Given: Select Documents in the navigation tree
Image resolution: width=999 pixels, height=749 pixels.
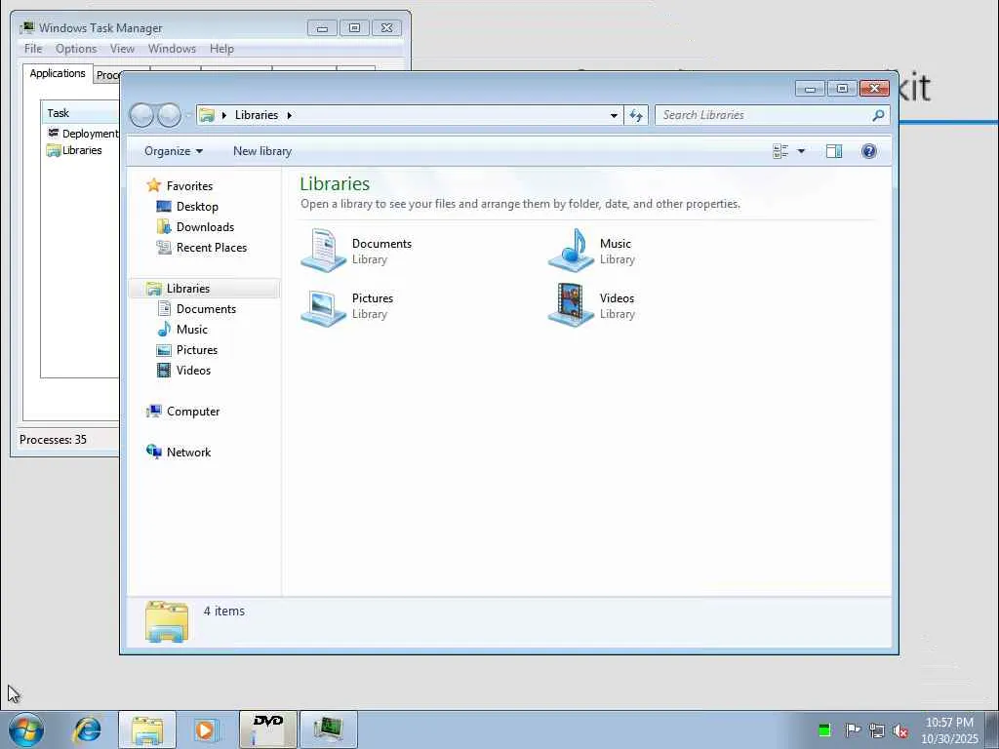Looking at the screenshot, I should [206, 309].
